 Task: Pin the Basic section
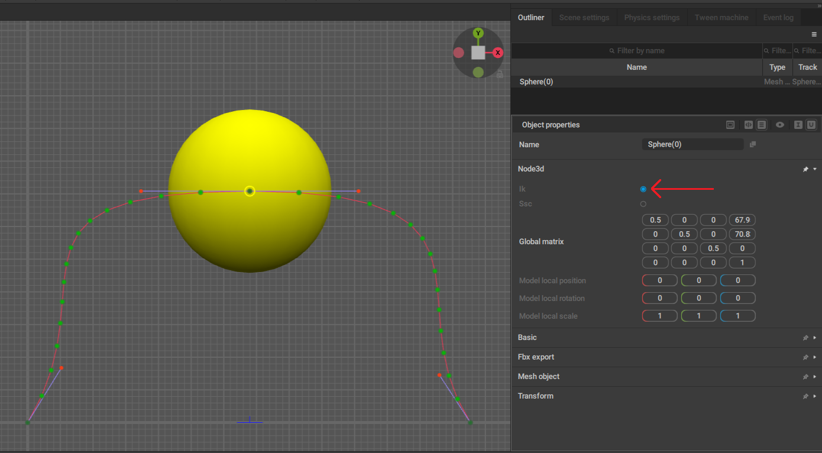pyautogui.click(x=805, y=338)
